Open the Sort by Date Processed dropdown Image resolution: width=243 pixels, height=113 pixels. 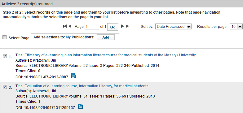(173, 27)
